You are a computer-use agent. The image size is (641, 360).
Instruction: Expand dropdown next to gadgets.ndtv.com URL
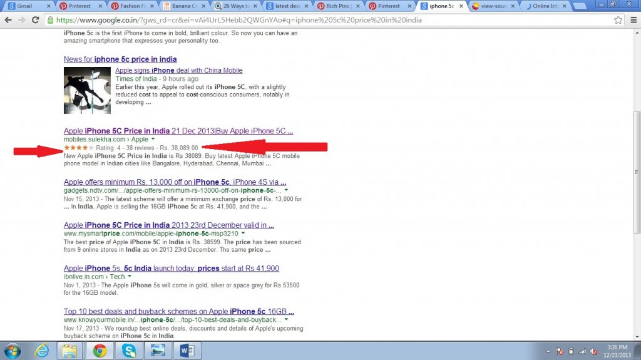coord(286,190)
